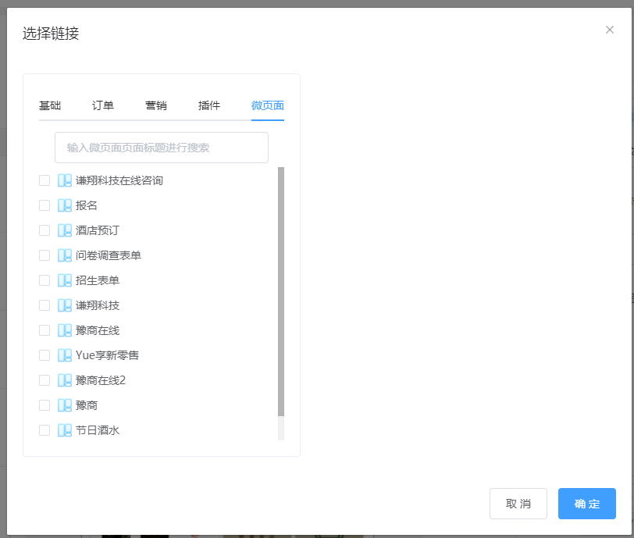This screenshot has width=634, height=538.
Task: Click the page icon beside 酒店预订
Action: [65, 230]
